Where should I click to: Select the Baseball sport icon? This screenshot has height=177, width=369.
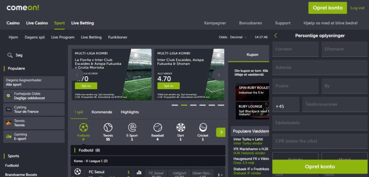157,128
